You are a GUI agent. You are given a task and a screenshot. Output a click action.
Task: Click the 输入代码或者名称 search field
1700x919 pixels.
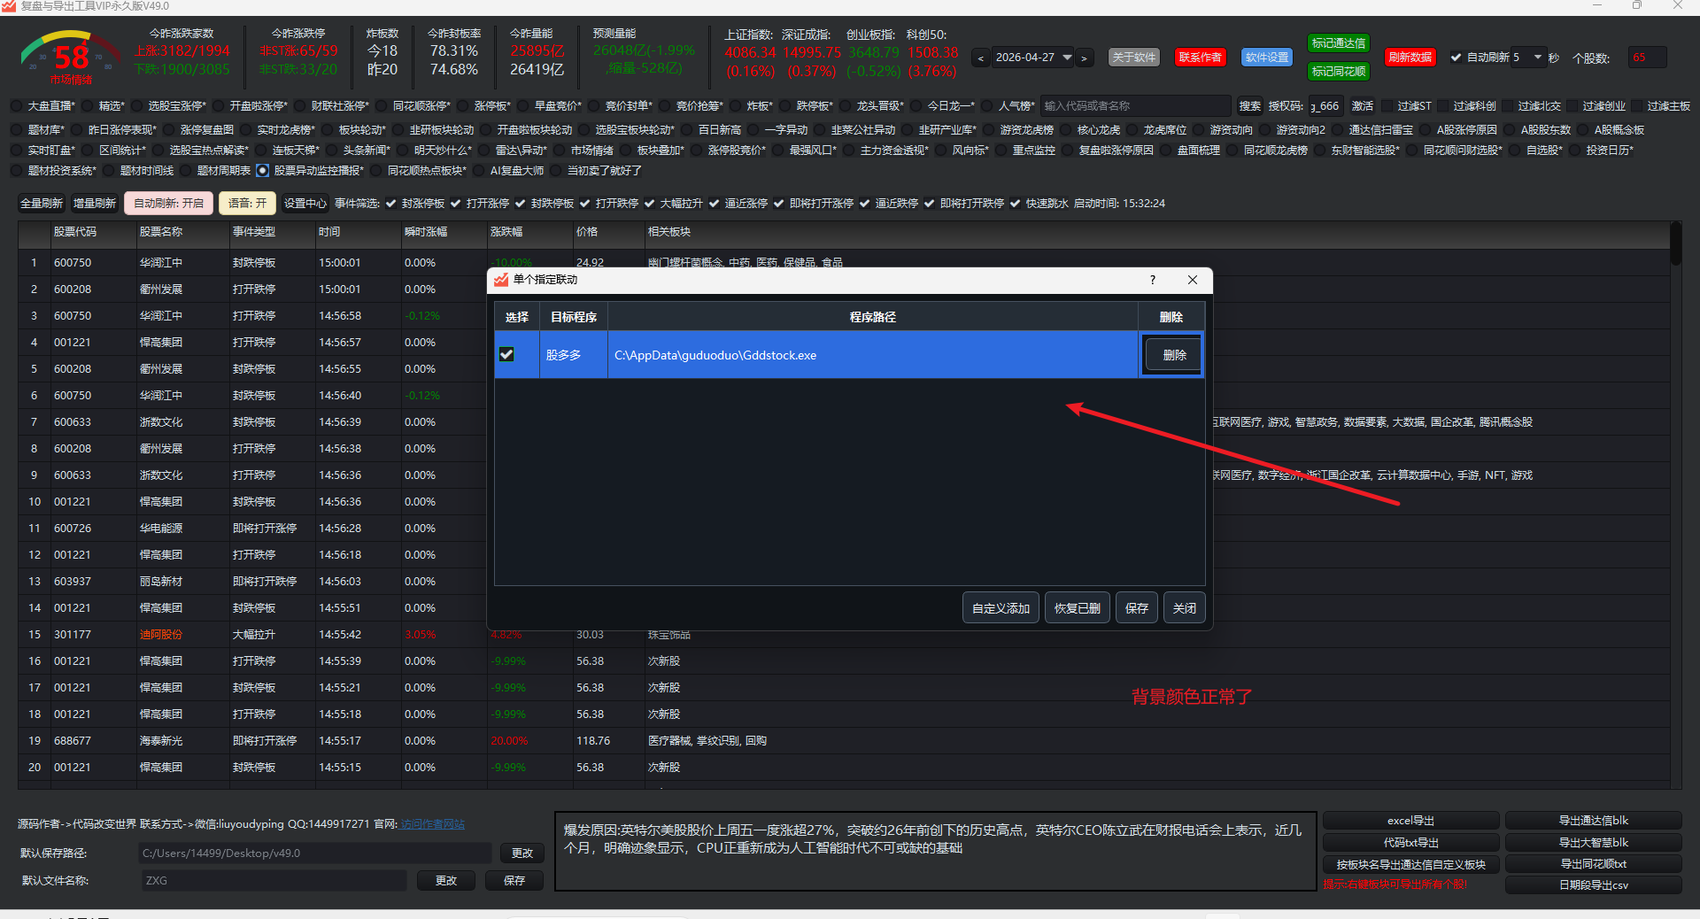click(1134, 106)
